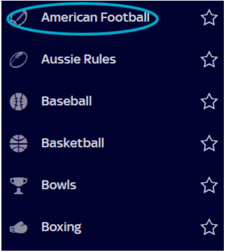Toggle the Bowls favorite star
Screen dimensions: 225x252
(x=209, y=185)
